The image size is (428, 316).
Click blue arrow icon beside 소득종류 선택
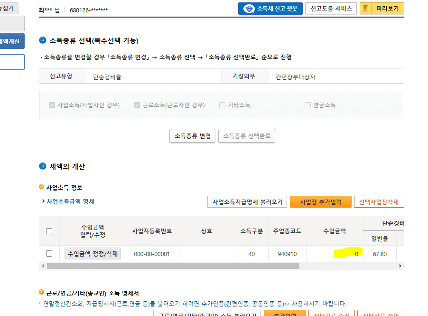coord(43,40)
